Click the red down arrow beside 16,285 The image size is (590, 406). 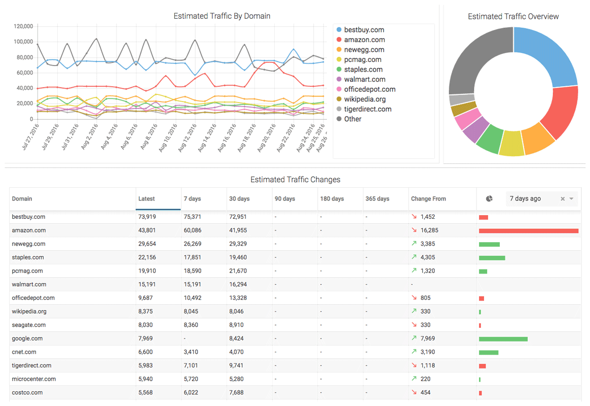point(414,230)
